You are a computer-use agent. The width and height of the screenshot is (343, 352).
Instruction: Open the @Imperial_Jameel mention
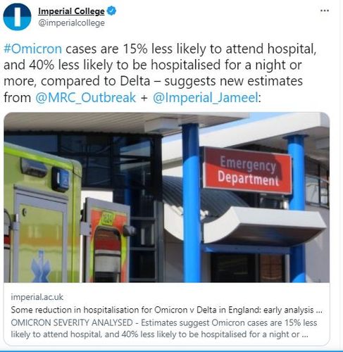click(206, 97)
